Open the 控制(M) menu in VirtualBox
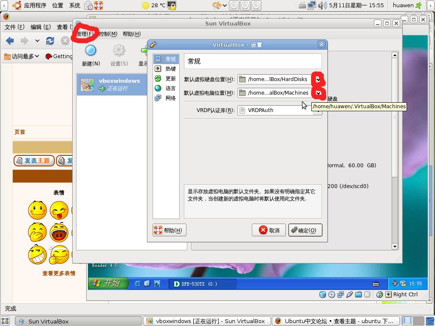The height and width of the screenshot is (326, 435). 108,34
